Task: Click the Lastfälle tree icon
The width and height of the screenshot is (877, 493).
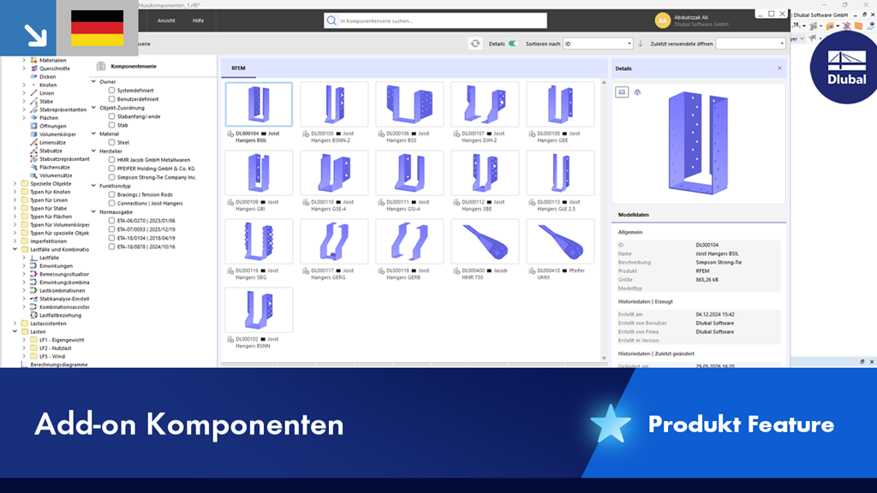Action: [34, 258]
